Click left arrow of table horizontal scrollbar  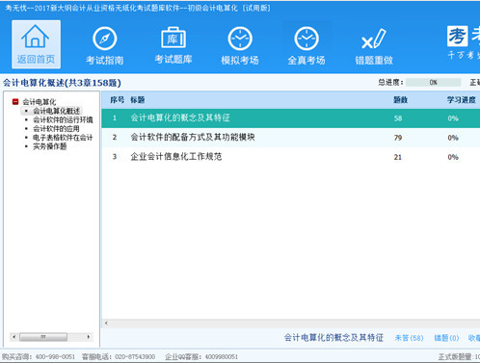pos(106,323)
